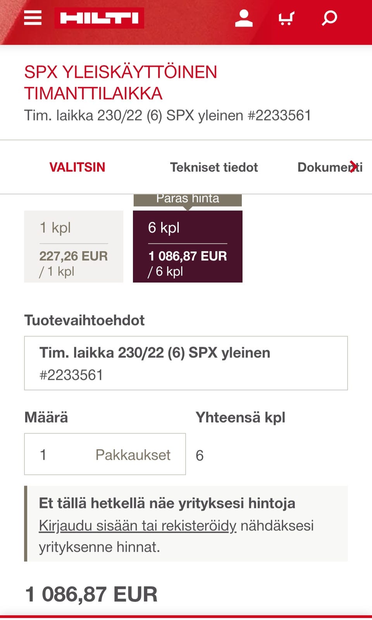Click the Pakkaukset unit label

[x=133, y=455]
